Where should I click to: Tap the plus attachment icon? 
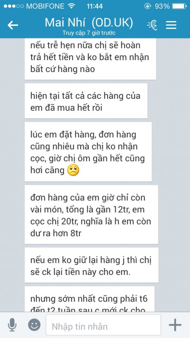(175, 324)
